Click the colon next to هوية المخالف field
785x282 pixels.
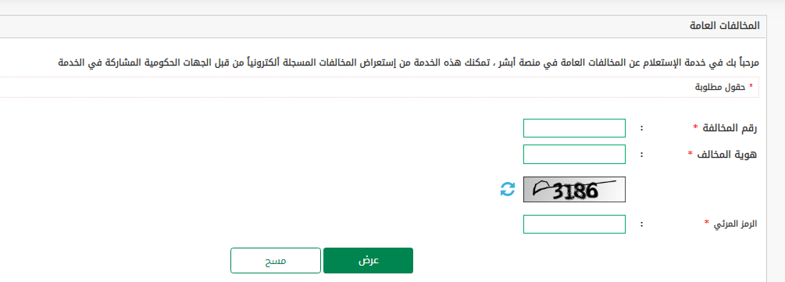(x=641, y=155)
